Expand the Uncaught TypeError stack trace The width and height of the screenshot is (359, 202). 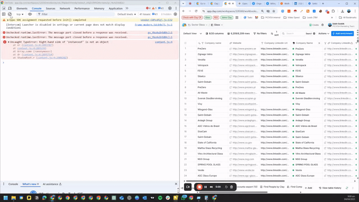point(9,42)
